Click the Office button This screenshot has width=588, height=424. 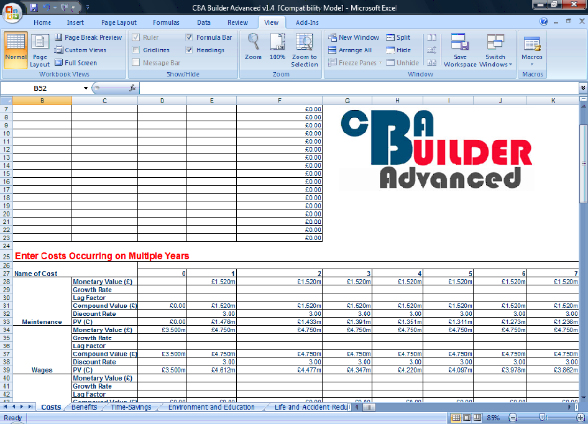(11, 12)
